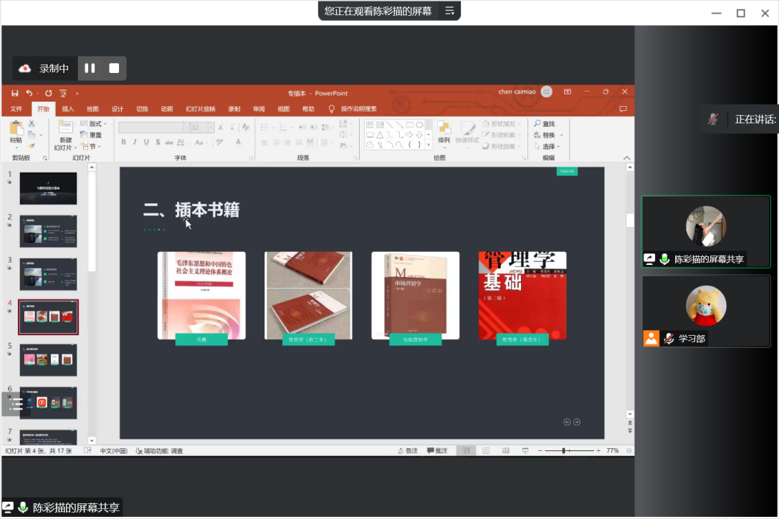Image resolution: width=779 pixels, height=519 pixels.
Task: Select slide 5 thumbnail
Action: pyautogui.click(x=48, y=360)
